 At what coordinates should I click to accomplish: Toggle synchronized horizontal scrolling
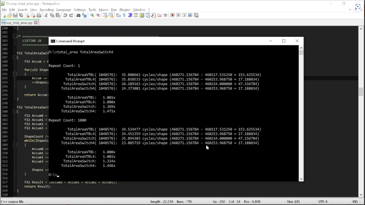pos(111,15)
